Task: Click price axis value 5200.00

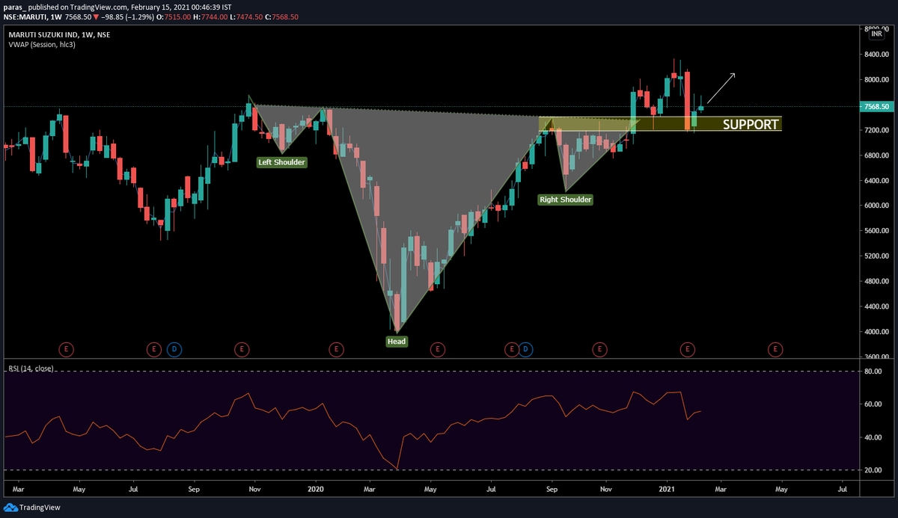Action: click(x=875, y=256)
